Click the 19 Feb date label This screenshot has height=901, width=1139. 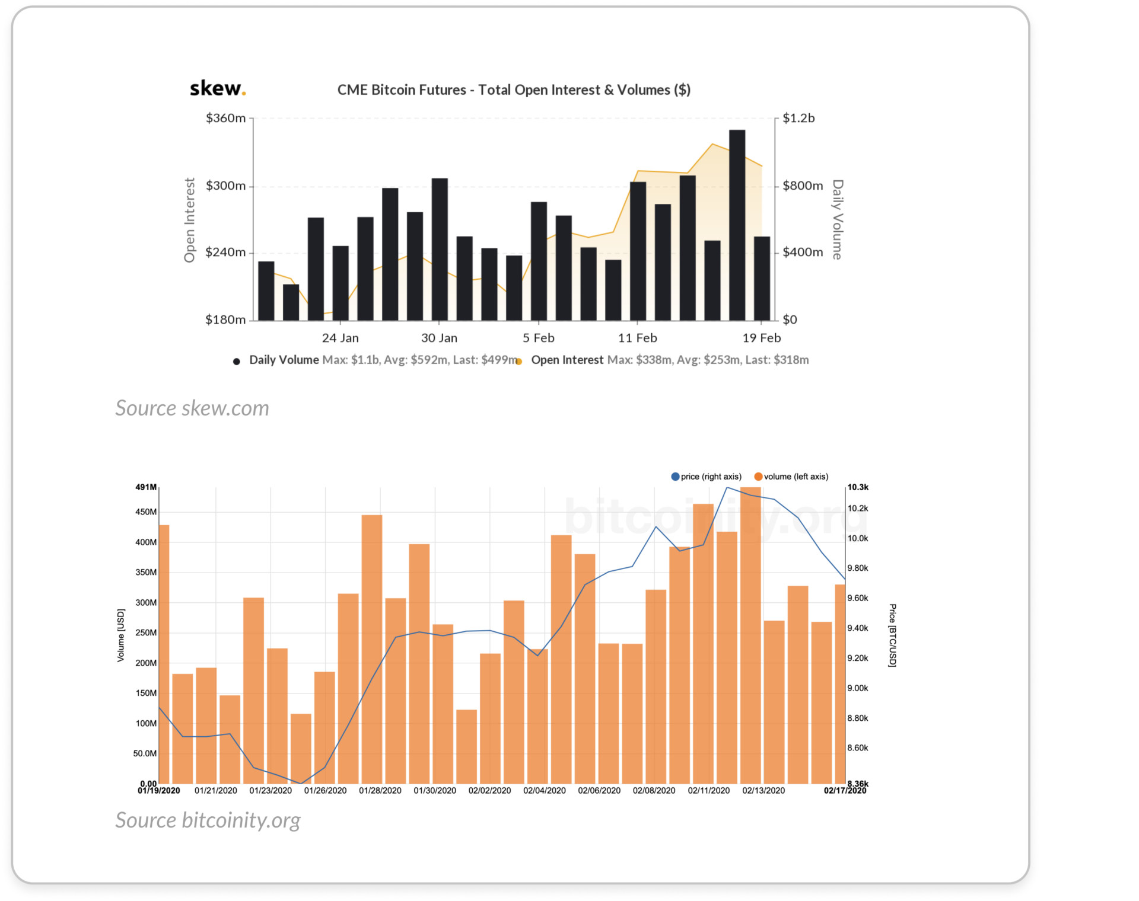coord(762,338)
